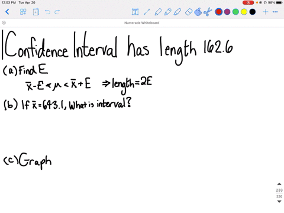
Task: Choose the yellow ink color
Action: coord(244,12)
